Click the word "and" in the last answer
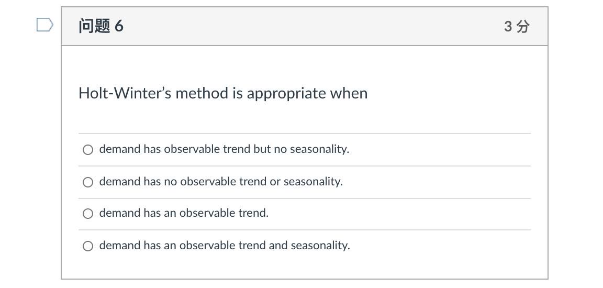 [278, 245]
